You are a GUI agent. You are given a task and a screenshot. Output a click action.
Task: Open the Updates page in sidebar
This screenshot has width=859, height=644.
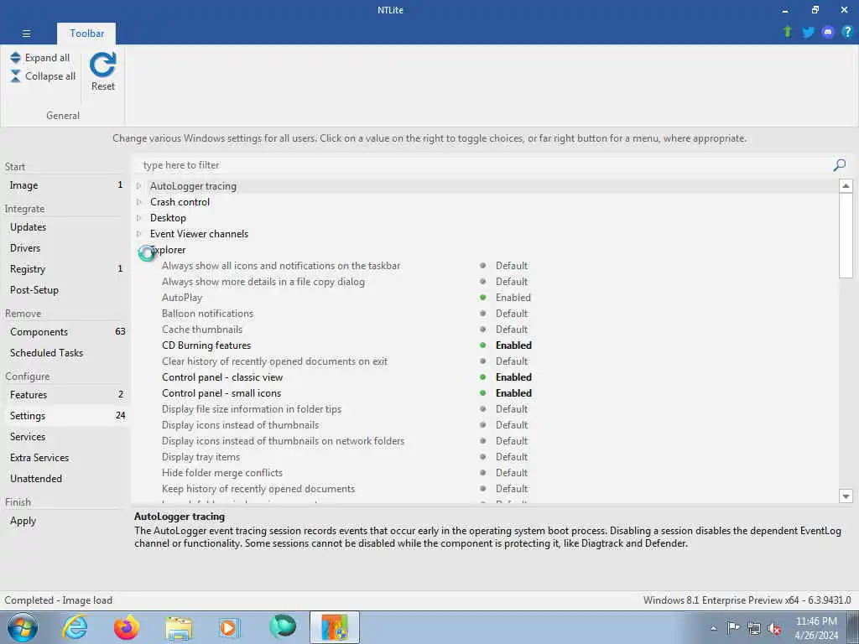pos(65,226)
